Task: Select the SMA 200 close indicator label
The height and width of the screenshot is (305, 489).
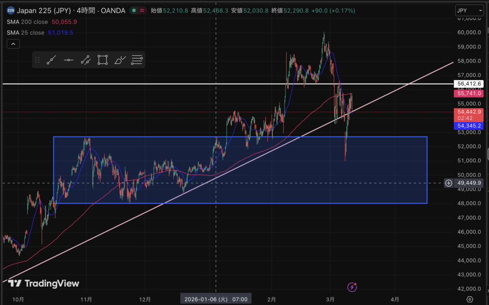Action: click(x=27, y=21)
